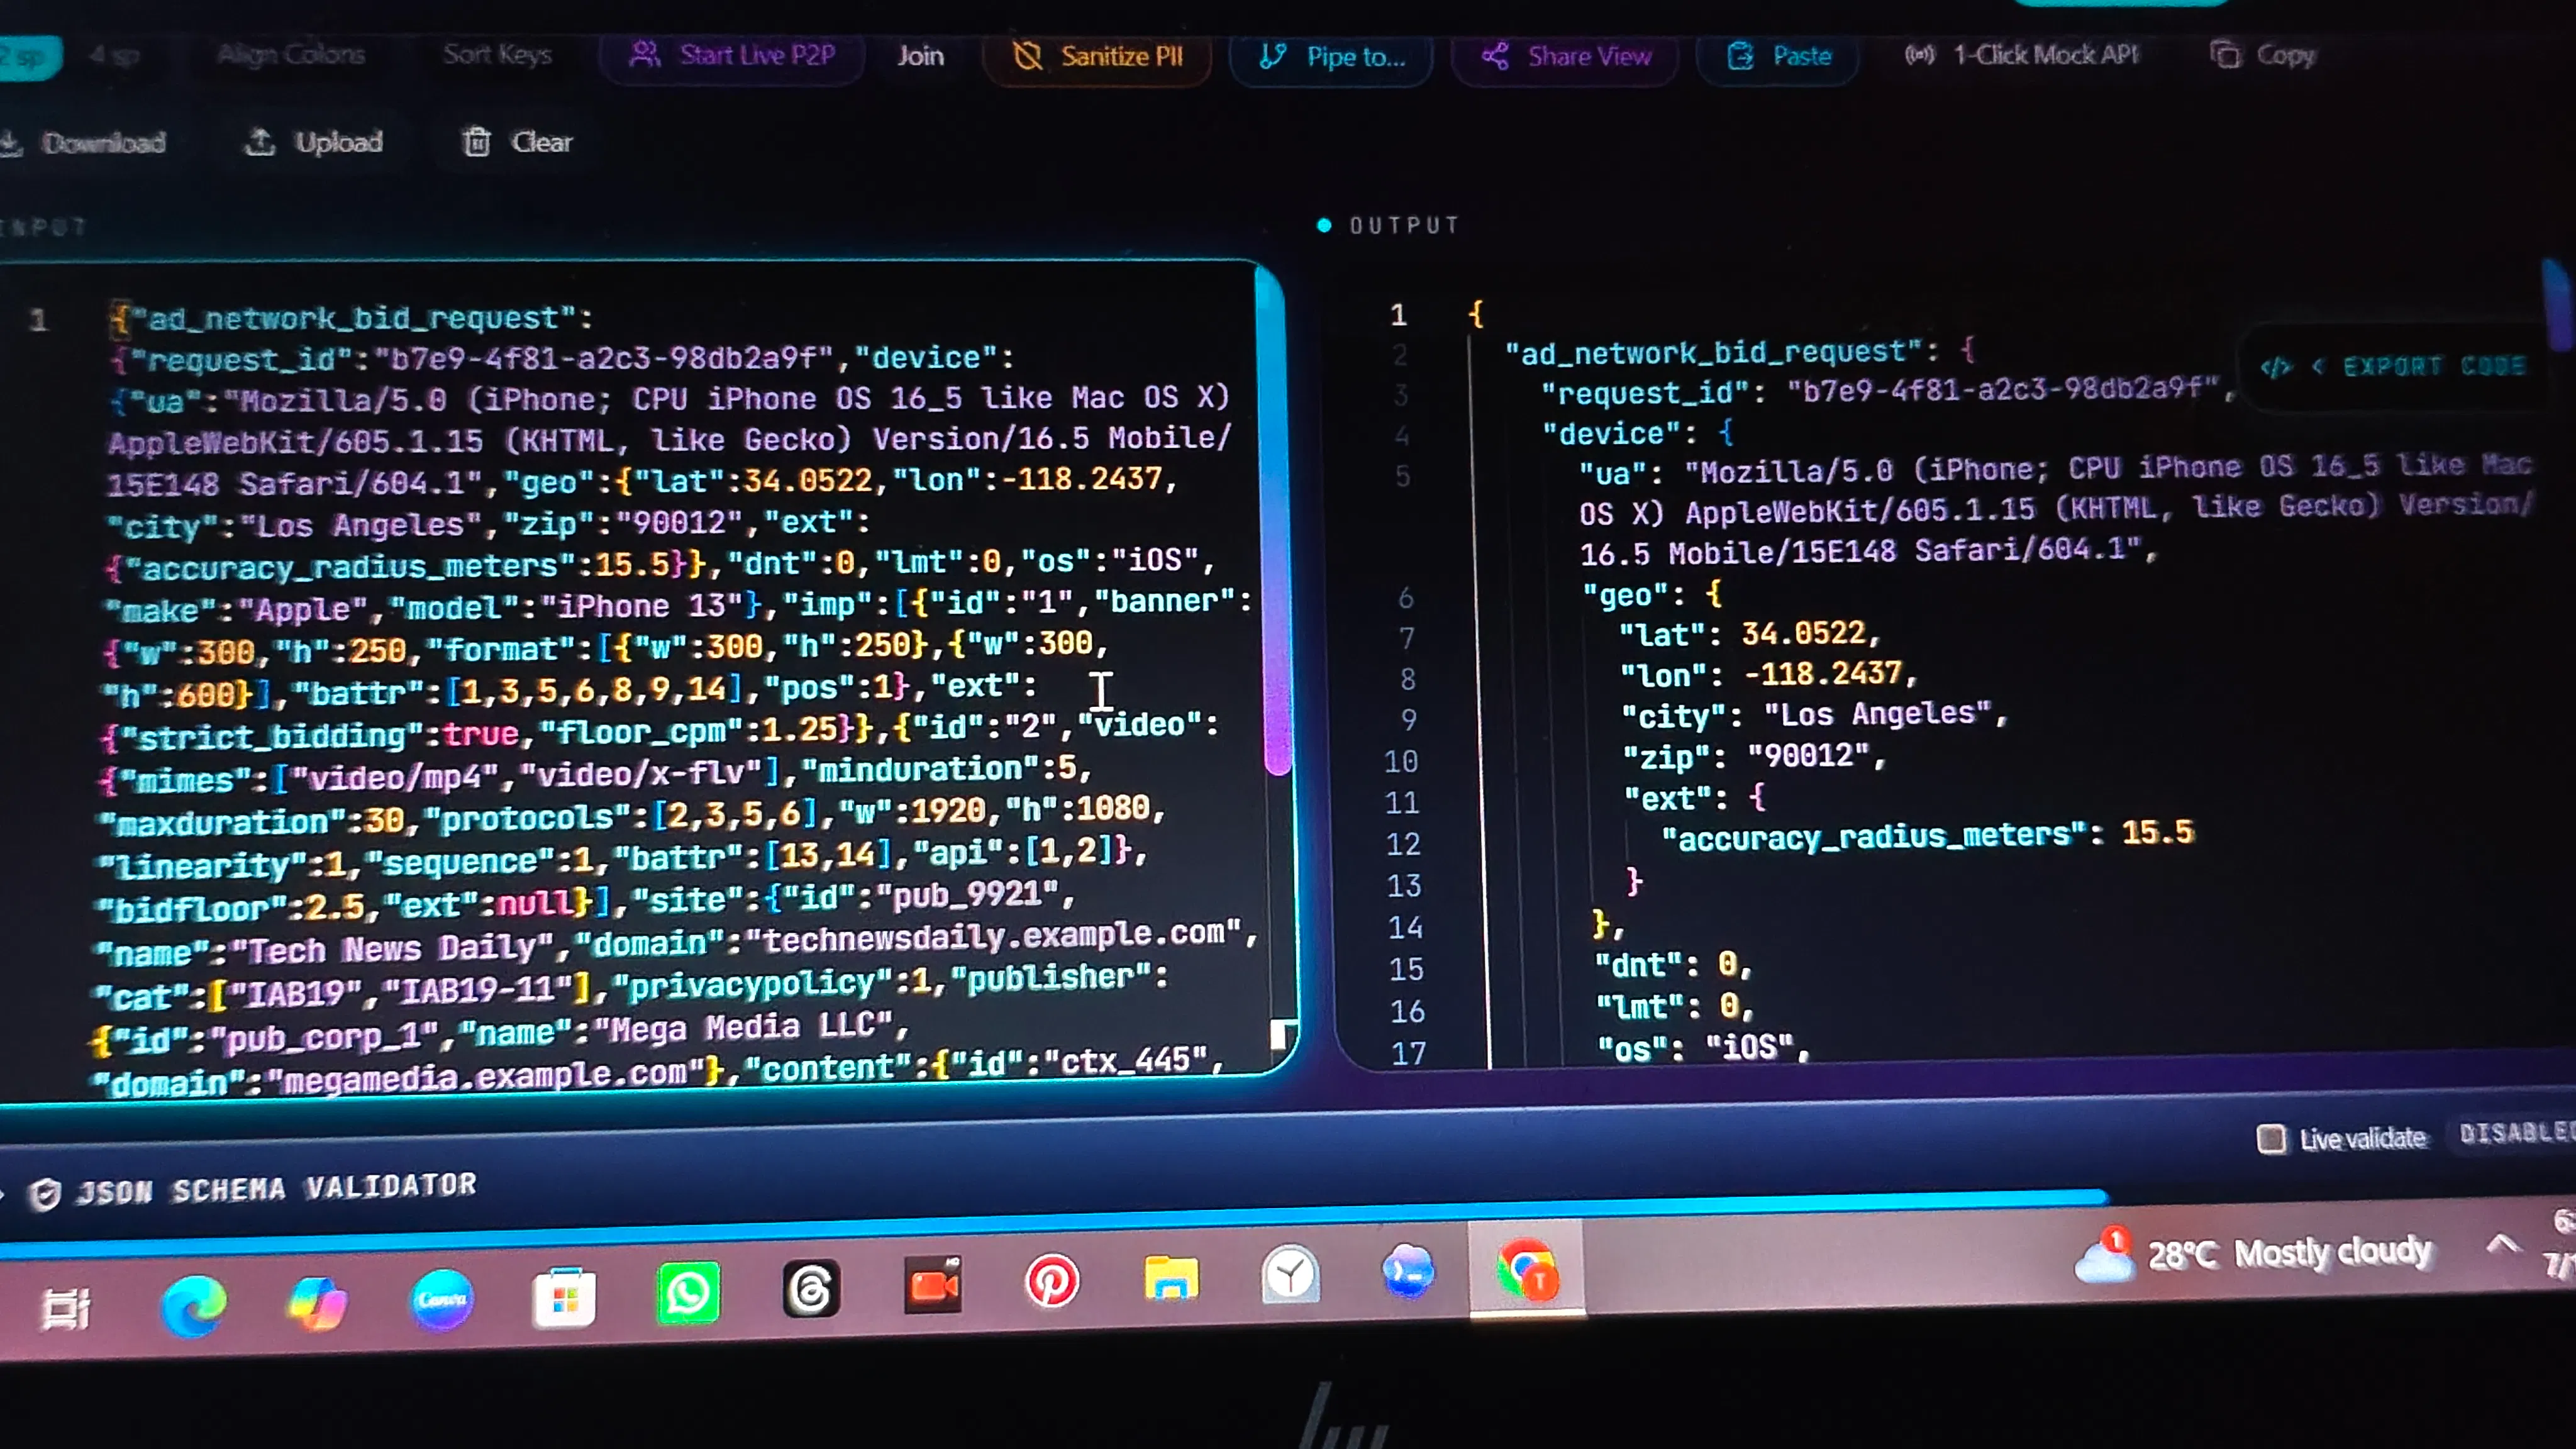
Task: Click line number 14 in output panel
Action: tap(1405, 928)
